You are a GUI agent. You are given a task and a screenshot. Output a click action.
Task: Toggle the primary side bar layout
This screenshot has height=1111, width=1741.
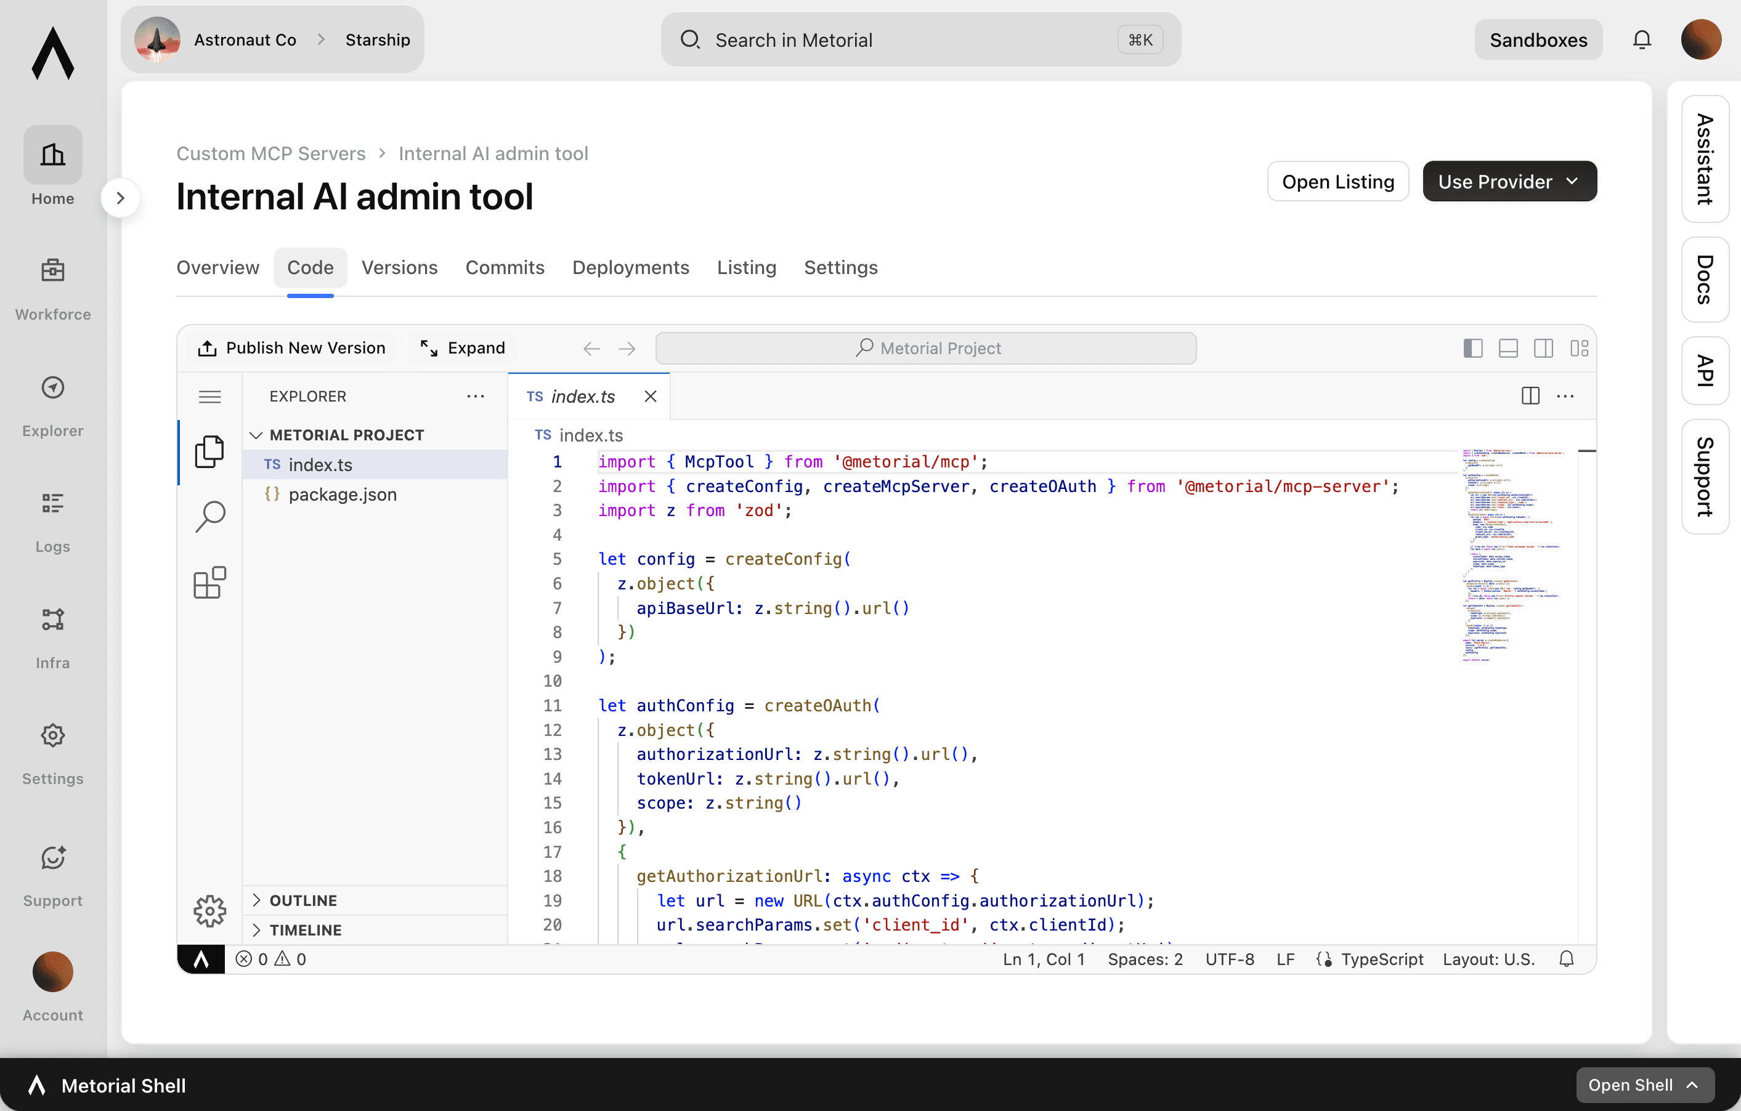(x=1473, y=349)
